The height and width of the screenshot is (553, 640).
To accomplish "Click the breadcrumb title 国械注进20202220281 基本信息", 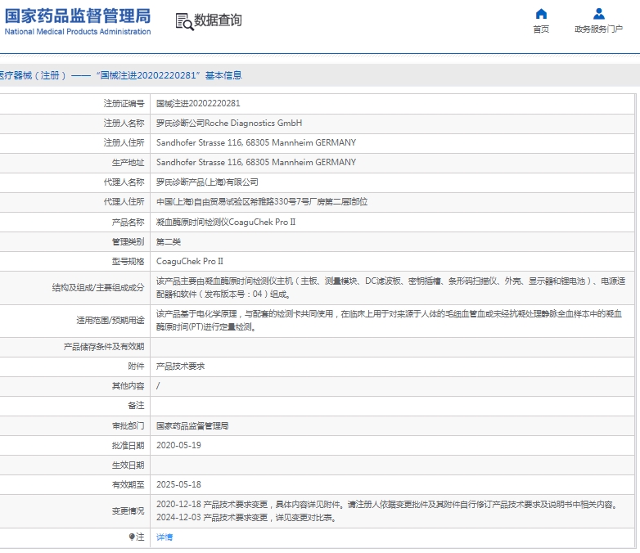I will coord(169,75).
